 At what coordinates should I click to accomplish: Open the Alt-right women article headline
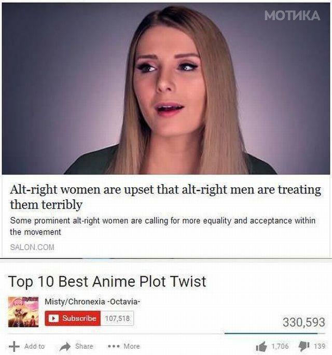[165, 197]
